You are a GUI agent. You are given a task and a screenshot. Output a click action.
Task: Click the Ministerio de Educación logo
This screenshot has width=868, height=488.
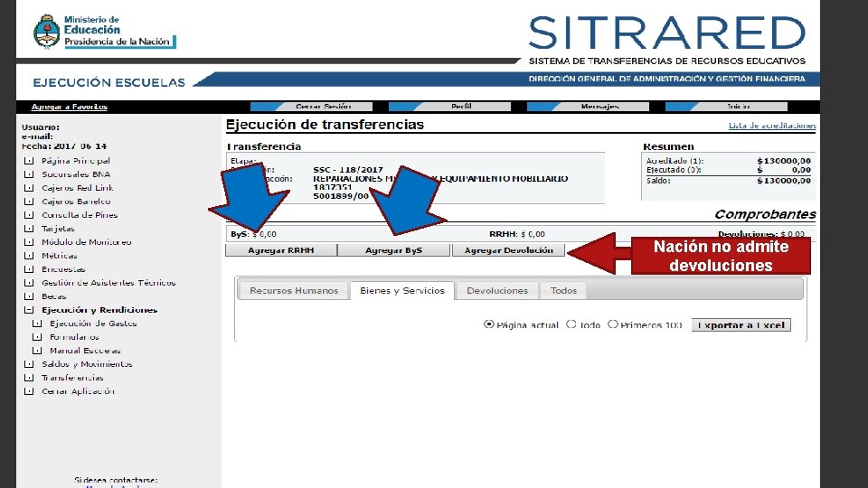pos(105,32)
